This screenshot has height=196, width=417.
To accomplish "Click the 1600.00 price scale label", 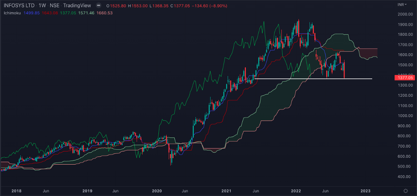I will [x=405, y=55].
